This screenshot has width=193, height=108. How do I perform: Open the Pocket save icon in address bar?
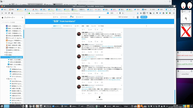click(x=120, y=13)
